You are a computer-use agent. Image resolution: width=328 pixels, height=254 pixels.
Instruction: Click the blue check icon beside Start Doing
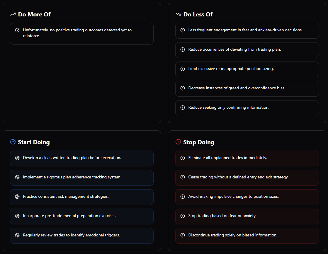click(13, 142)
